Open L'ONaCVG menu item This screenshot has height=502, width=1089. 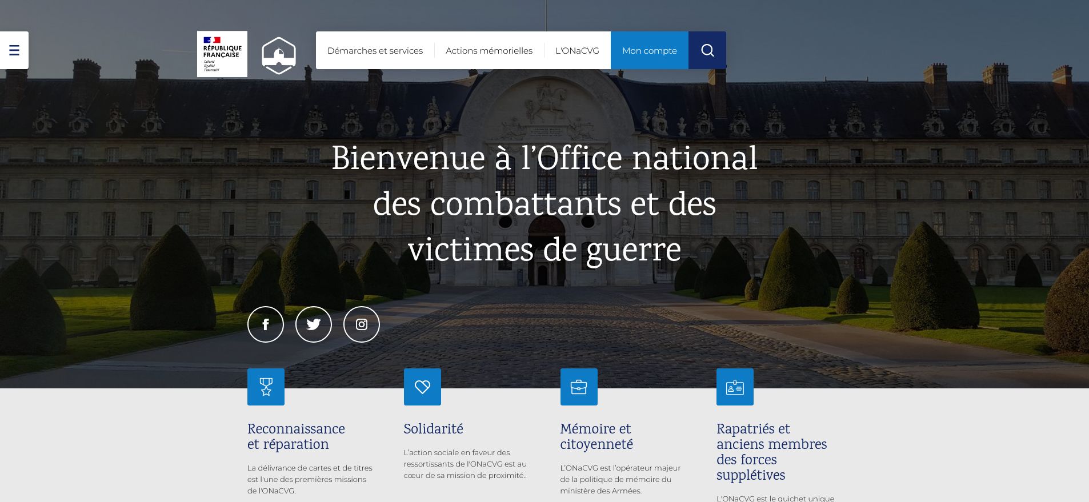click(x=577, y=50)
